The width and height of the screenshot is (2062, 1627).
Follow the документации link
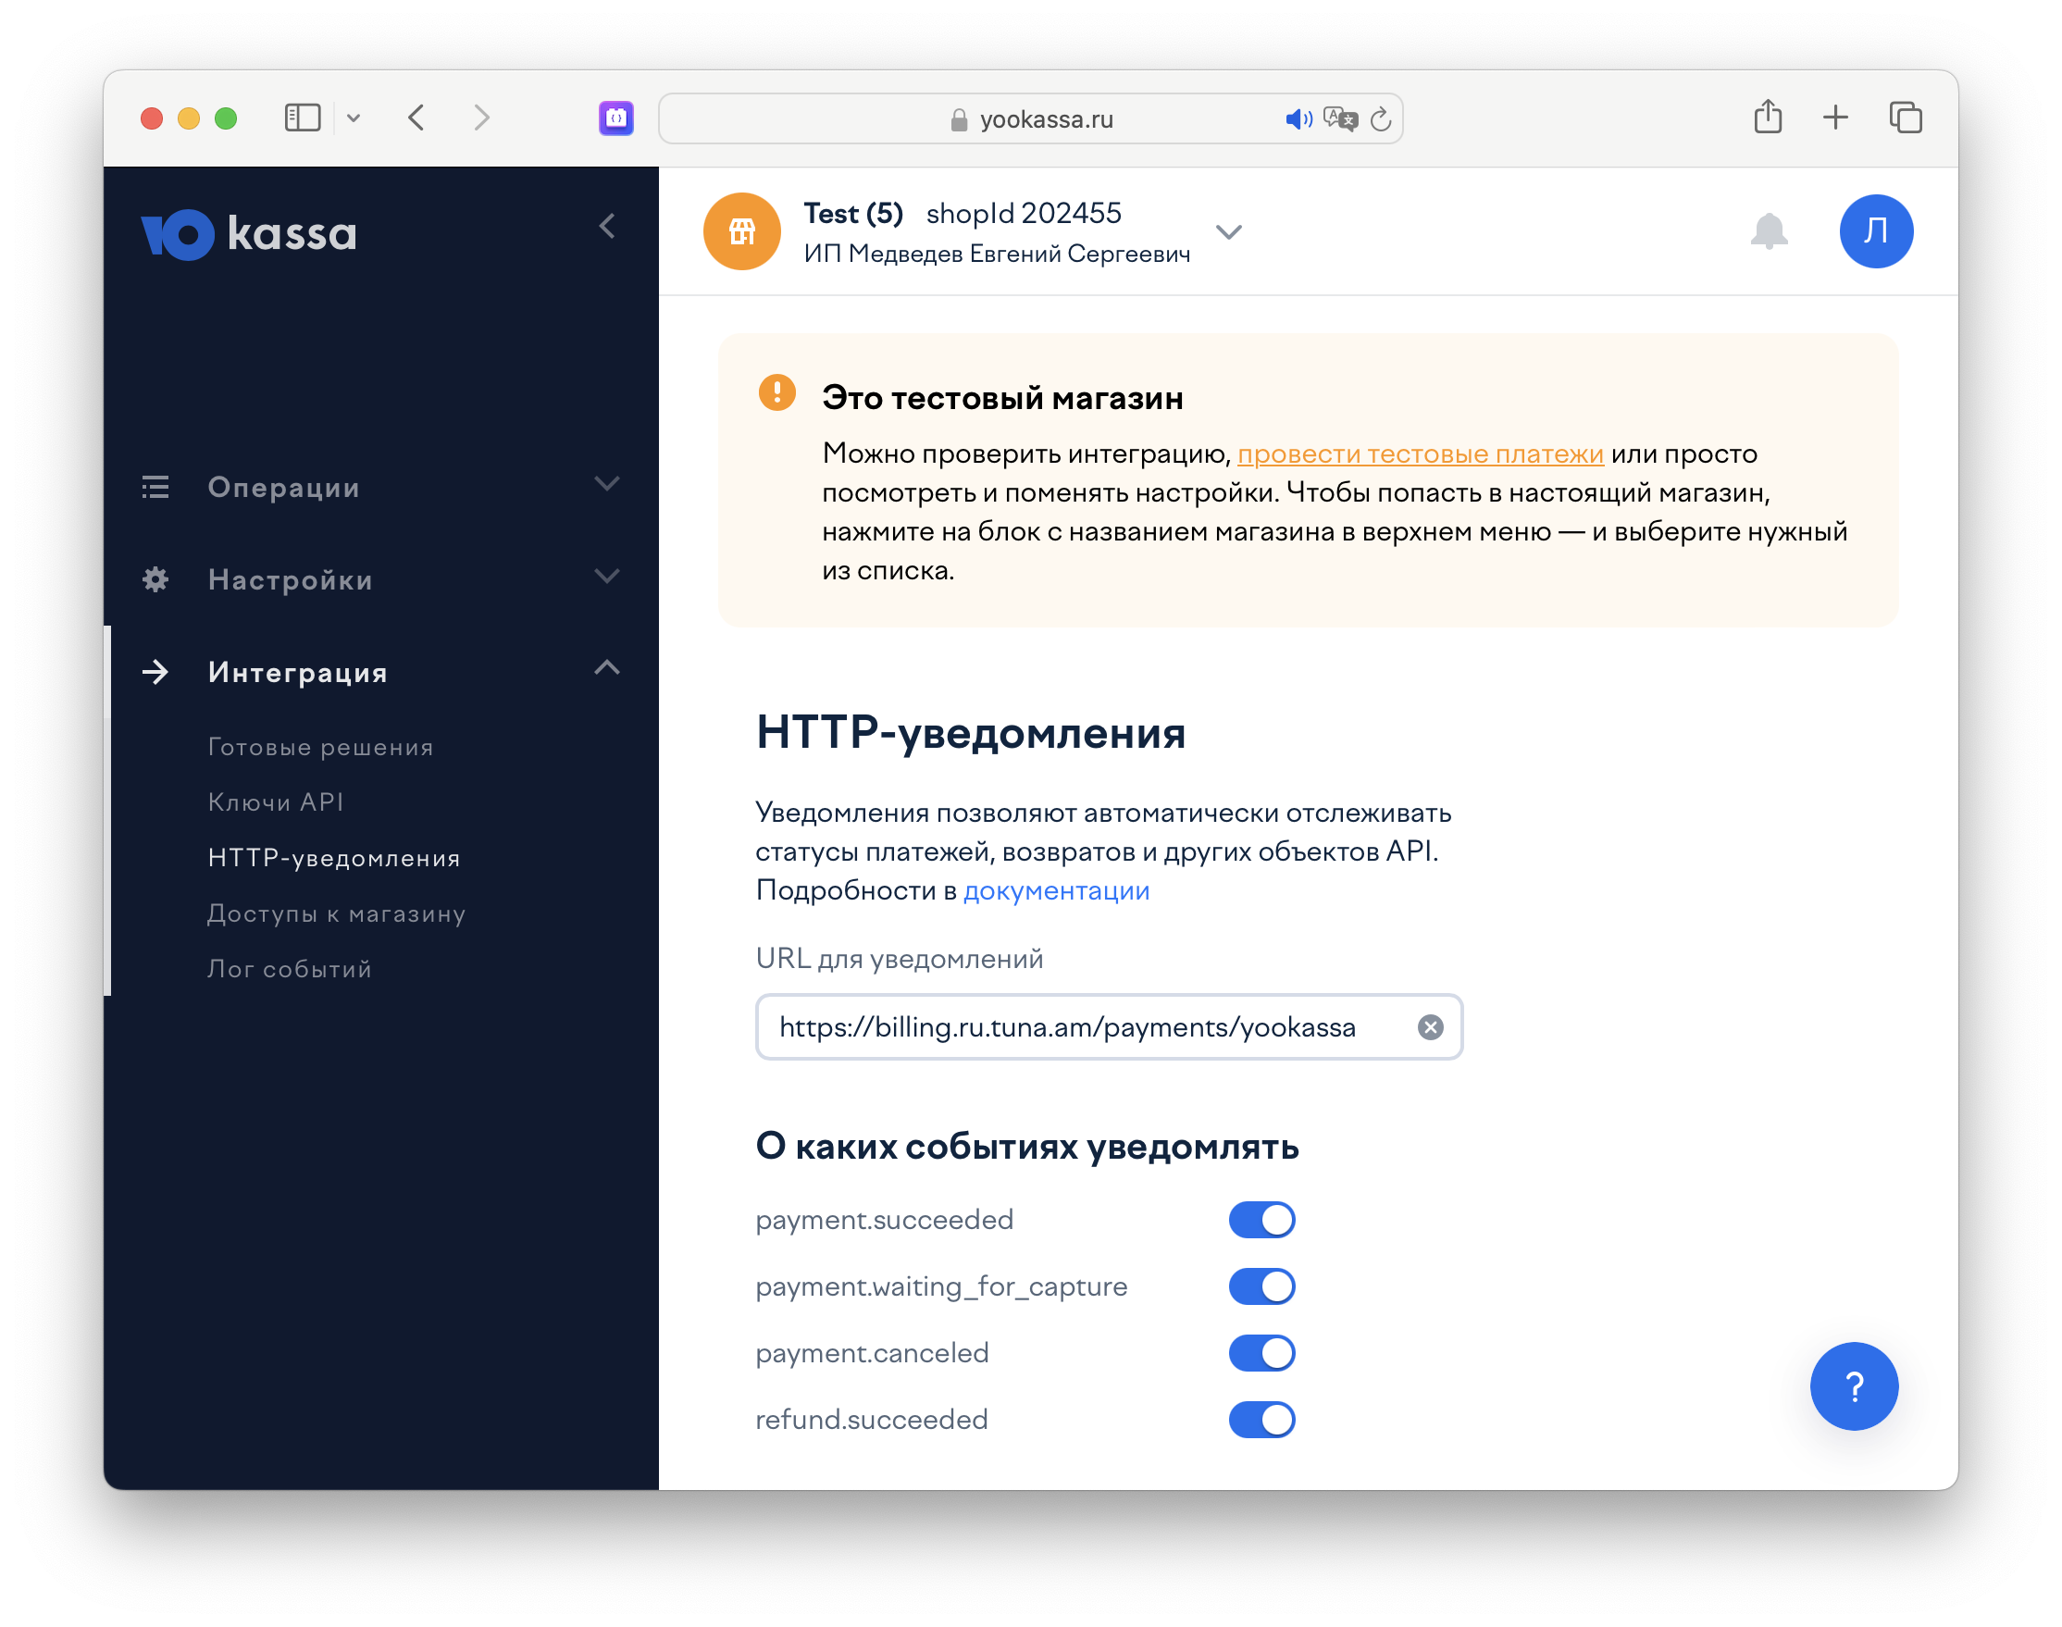point(1056,890)
